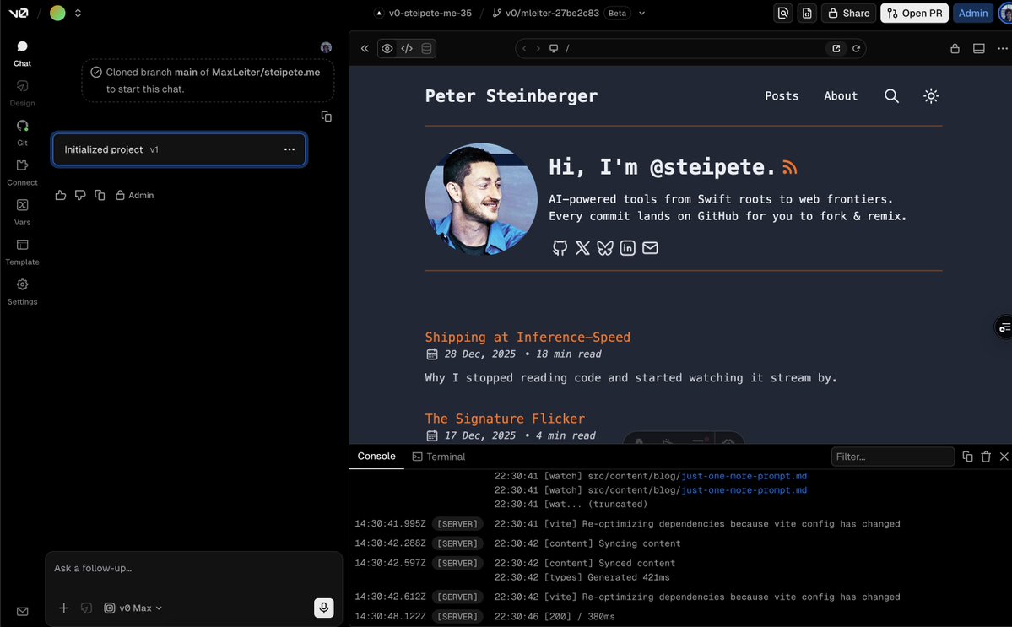The height and width of the screenshot is (627, 1012).
Task: Add attachment with the plus button
Action: click(64, 608)
